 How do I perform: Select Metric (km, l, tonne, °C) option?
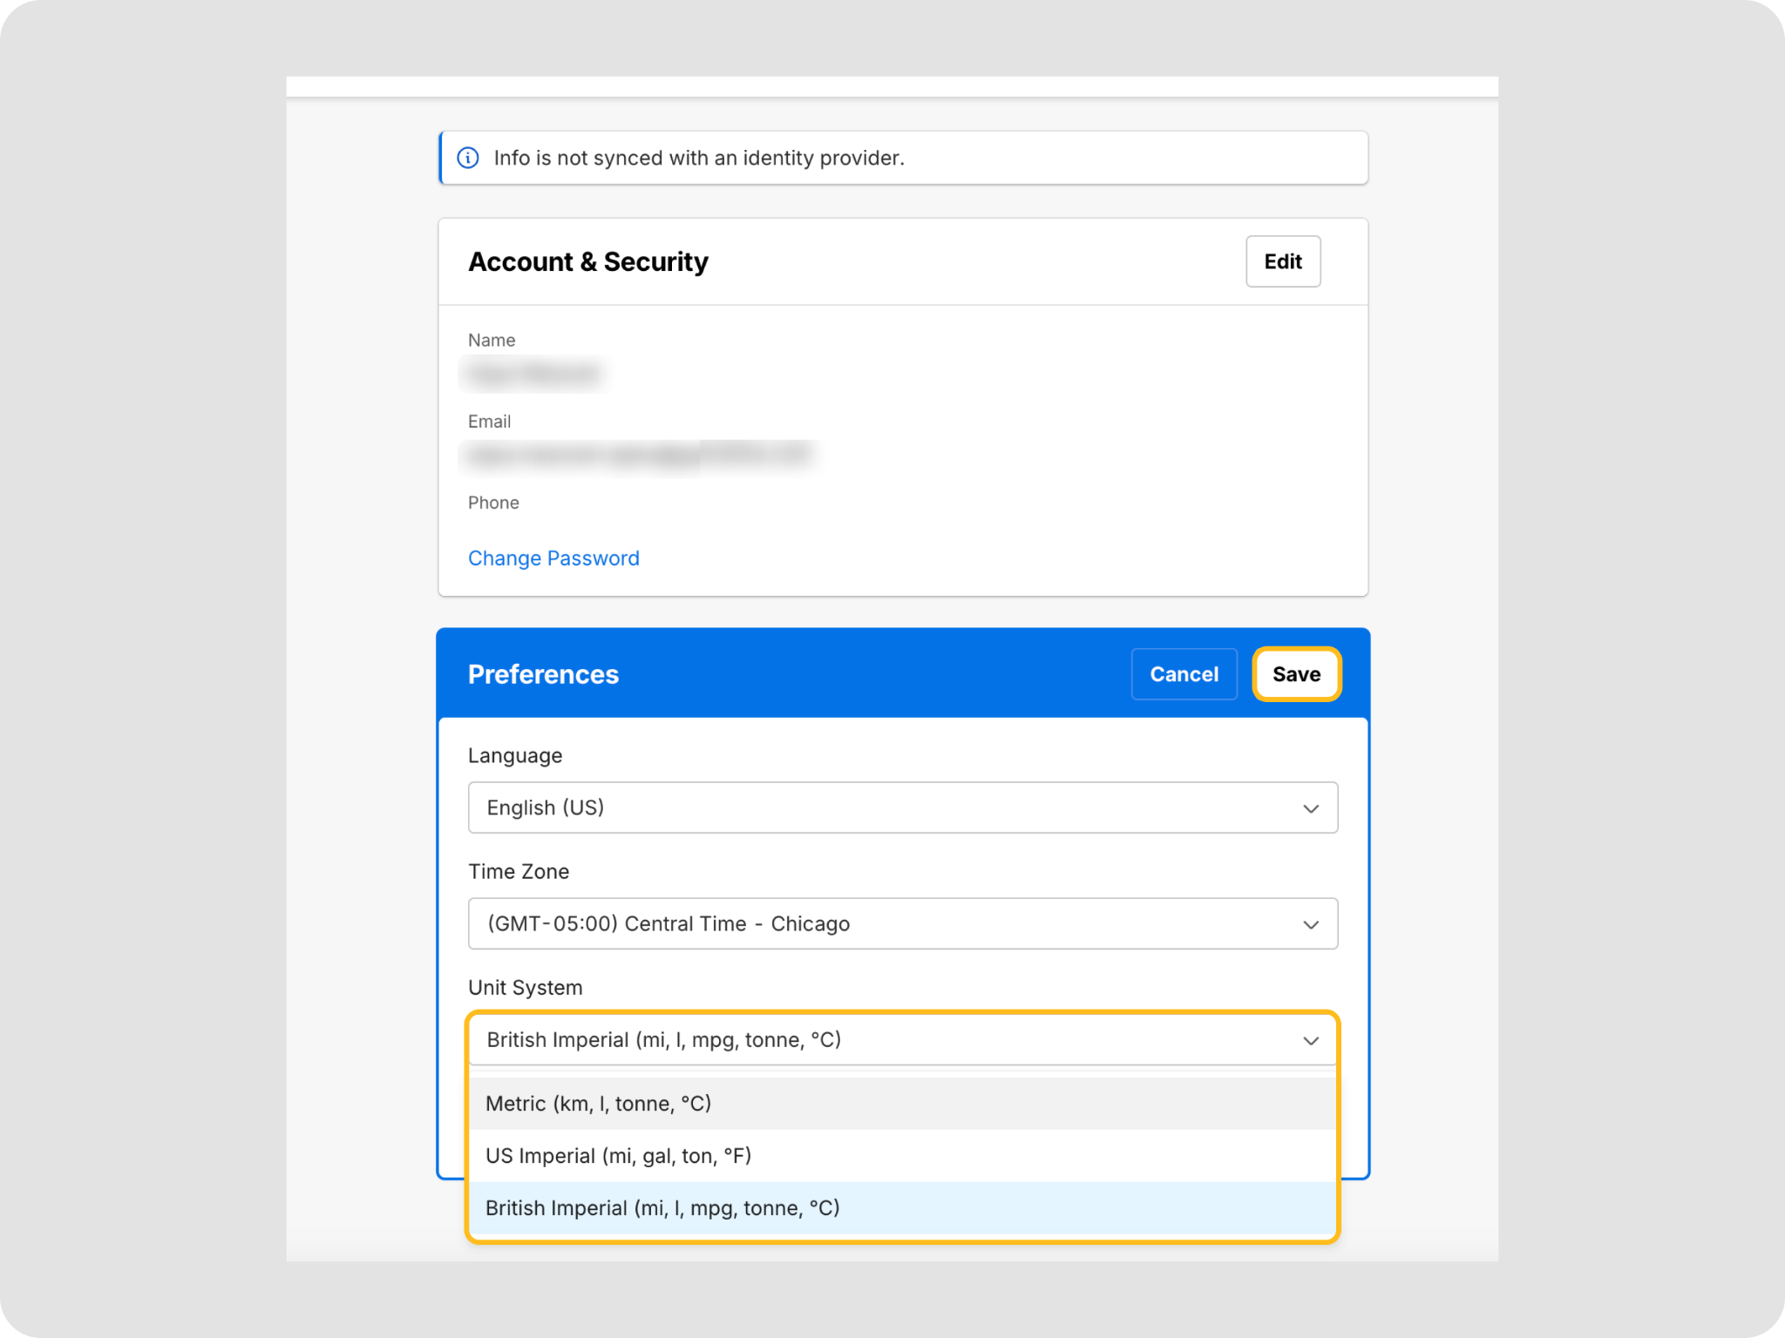pos(599,1104)
